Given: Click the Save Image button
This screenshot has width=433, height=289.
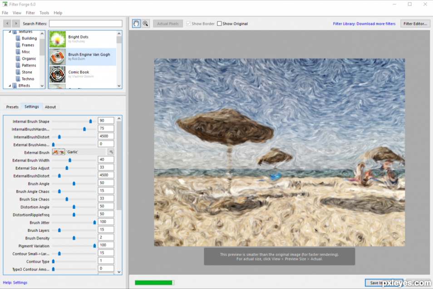Looking at the screenshot, I should (x=384, y=283).
